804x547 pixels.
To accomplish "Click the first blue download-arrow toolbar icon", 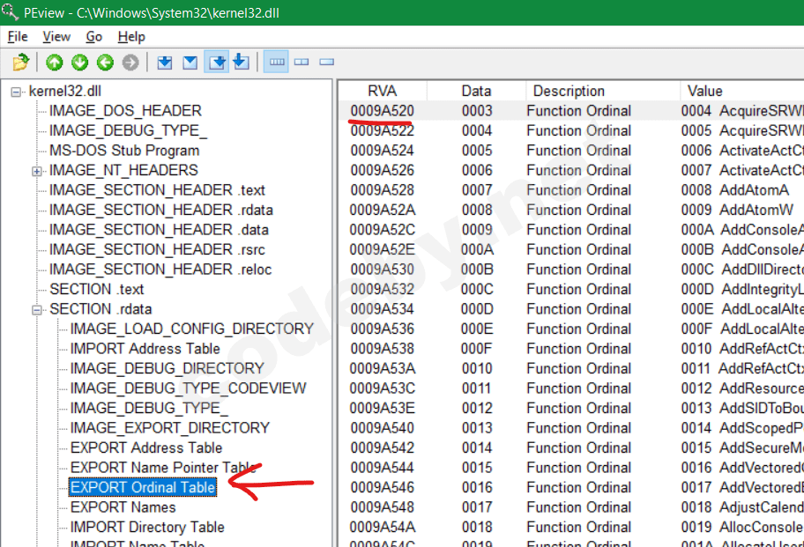I will click(164, 63).
